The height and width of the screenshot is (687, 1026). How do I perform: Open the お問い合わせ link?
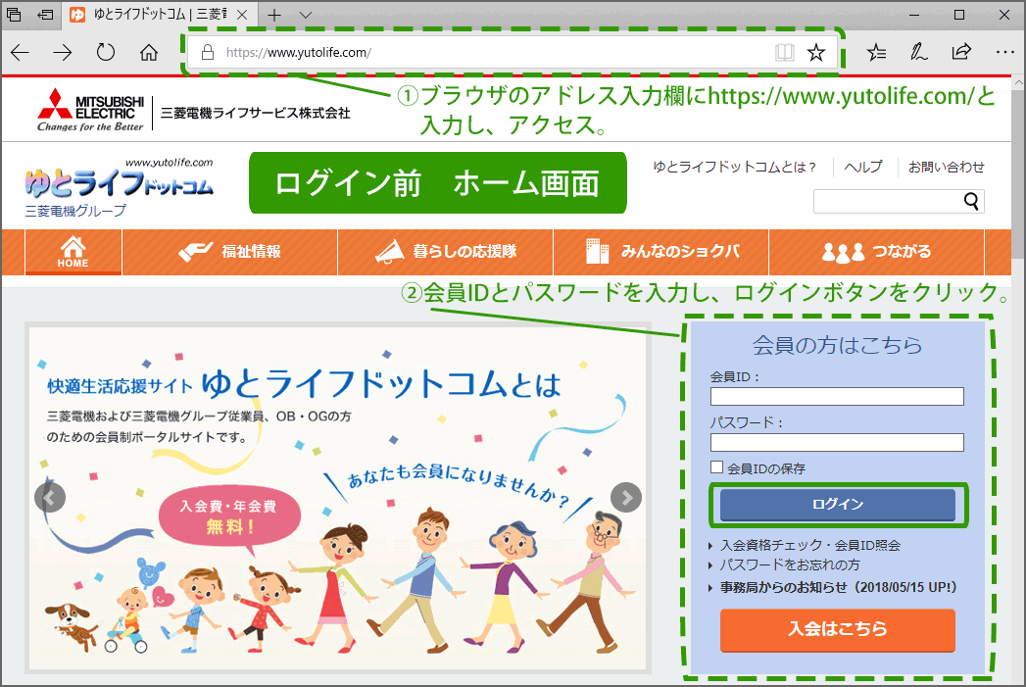pyautogui.click(x=951, y=167)
